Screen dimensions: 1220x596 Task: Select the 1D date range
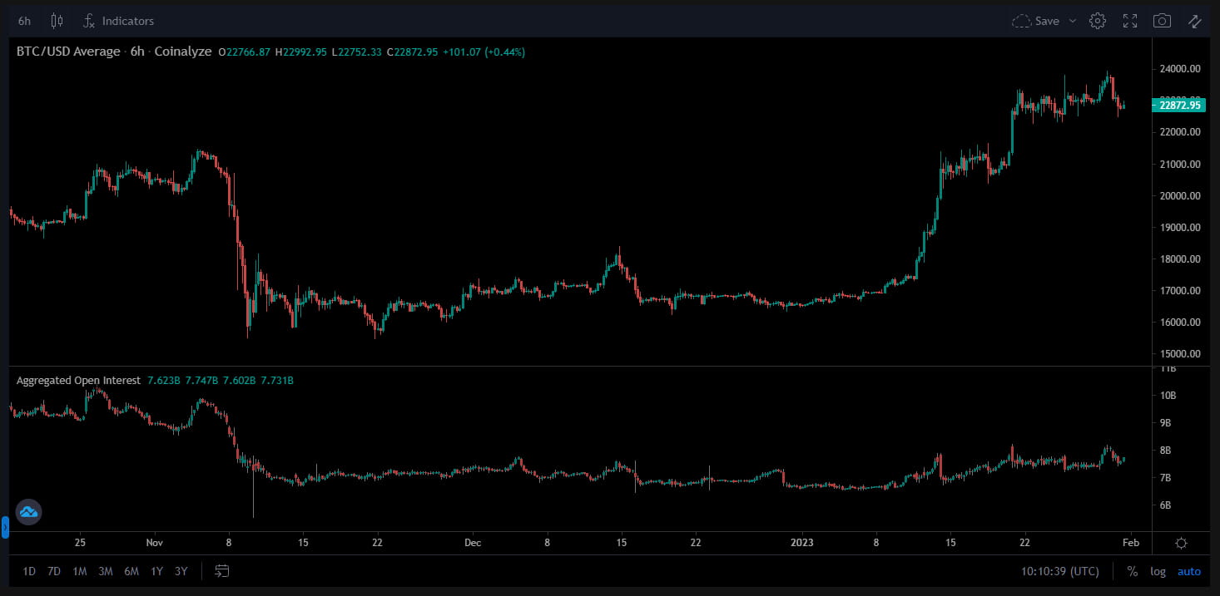click(x=29, y=571)
